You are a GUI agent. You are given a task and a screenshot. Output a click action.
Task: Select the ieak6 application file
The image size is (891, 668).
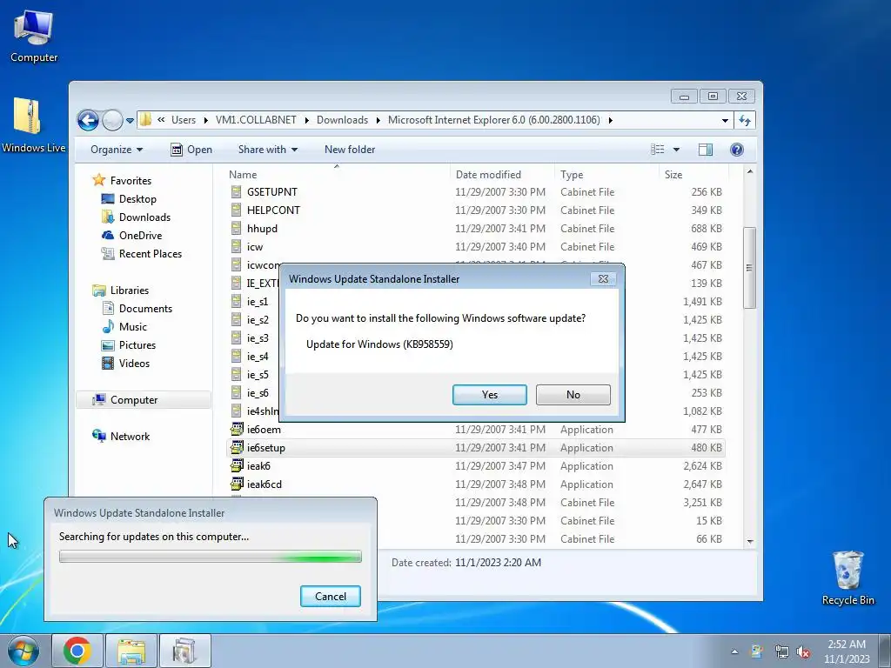pyautogui.click(x=258, y=466)
